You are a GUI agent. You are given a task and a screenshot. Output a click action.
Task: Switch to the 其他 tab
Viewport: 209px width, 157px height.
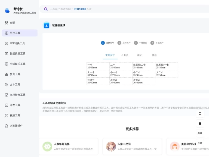point(154,55)
